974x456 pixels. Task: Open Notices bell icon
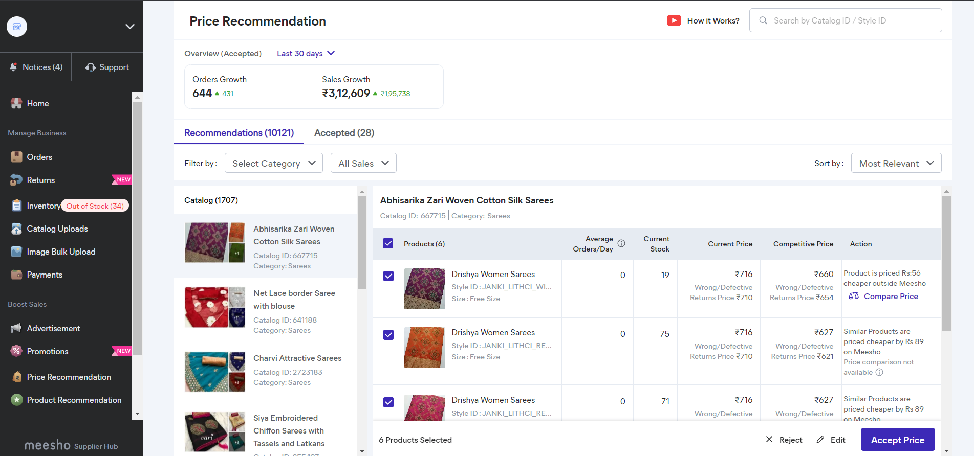[x=14, y=67]
